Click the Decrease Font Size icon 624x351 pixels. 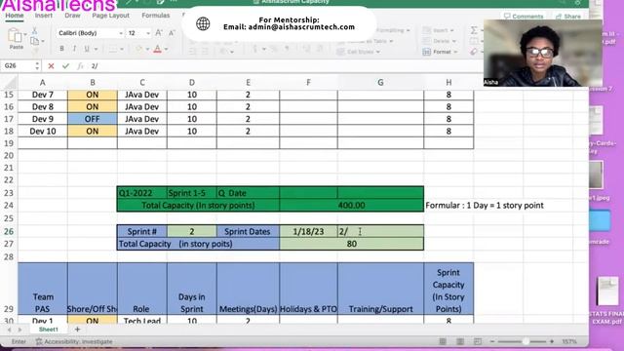point(172,33)
